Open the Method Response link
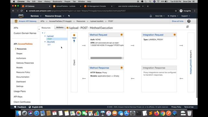 [99, 68]
